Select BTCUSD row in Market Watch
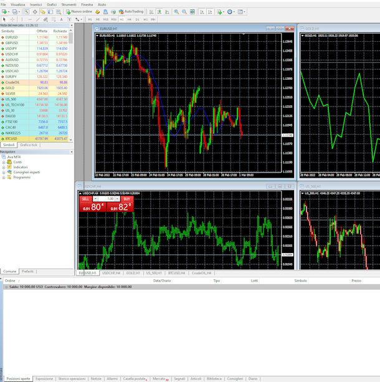Viewport: 380px width, 382px height. click(x=34, y=138)
